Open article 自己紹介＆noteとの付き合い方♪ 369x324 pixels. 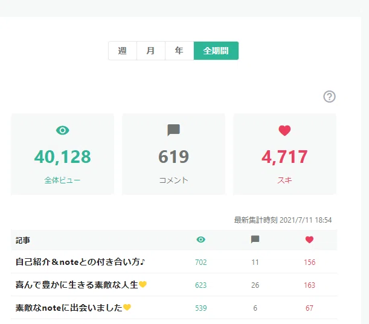click(80, 262)
